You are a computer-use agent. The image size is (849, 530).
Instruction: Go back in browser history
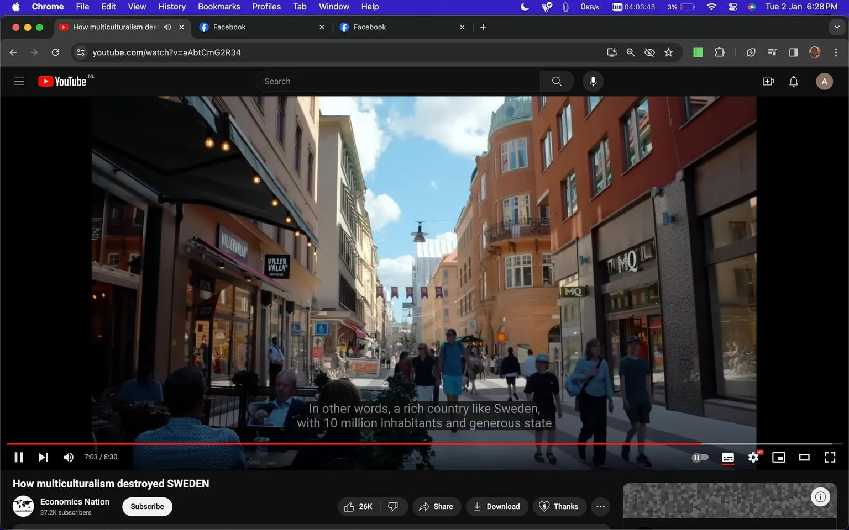(x=13, y=52)
